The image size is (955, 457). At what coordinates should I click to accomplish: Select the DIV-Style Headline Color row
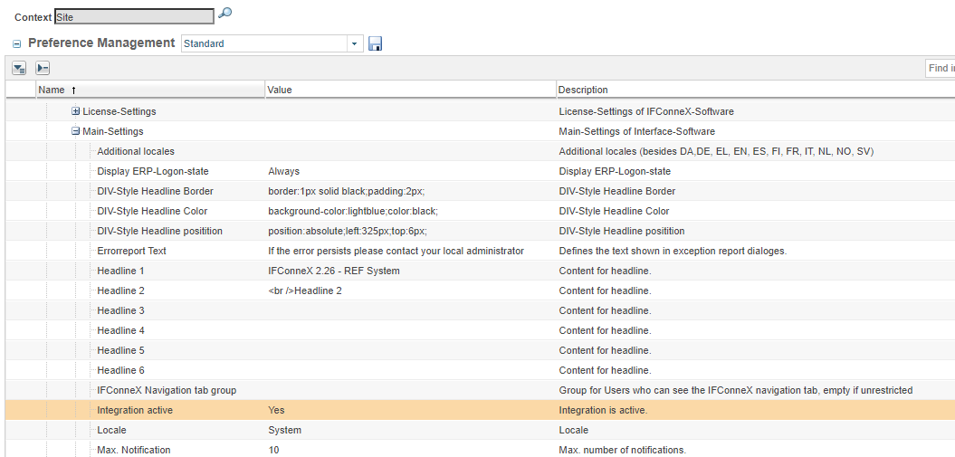(x=152, y=211)
